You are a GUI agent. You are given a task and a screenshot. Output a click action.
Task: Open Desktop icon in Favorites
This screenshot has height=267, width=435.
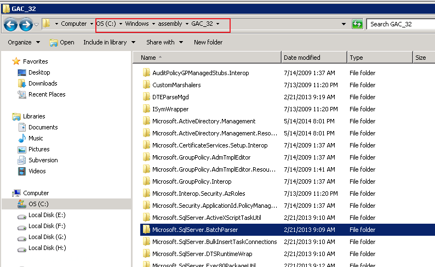[21, 72]
